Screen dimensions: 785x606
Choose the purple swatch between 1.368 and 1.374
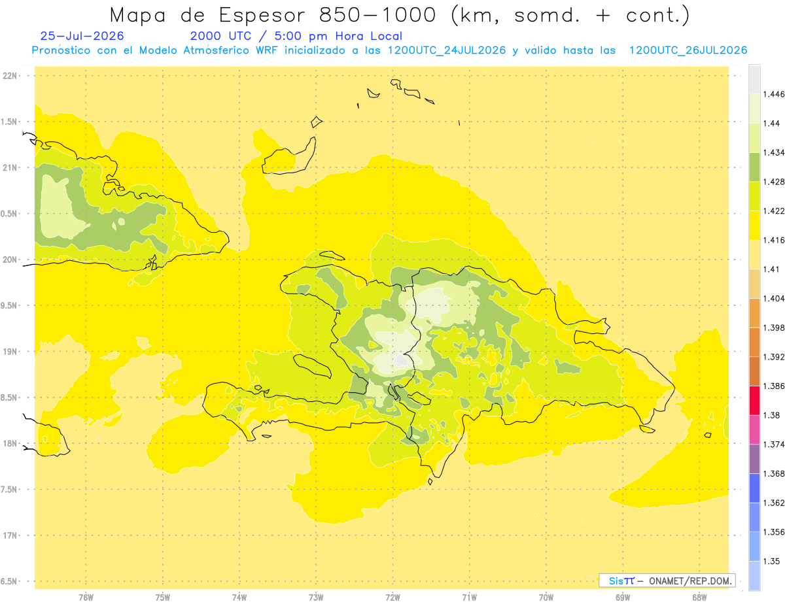coord(755,459)
